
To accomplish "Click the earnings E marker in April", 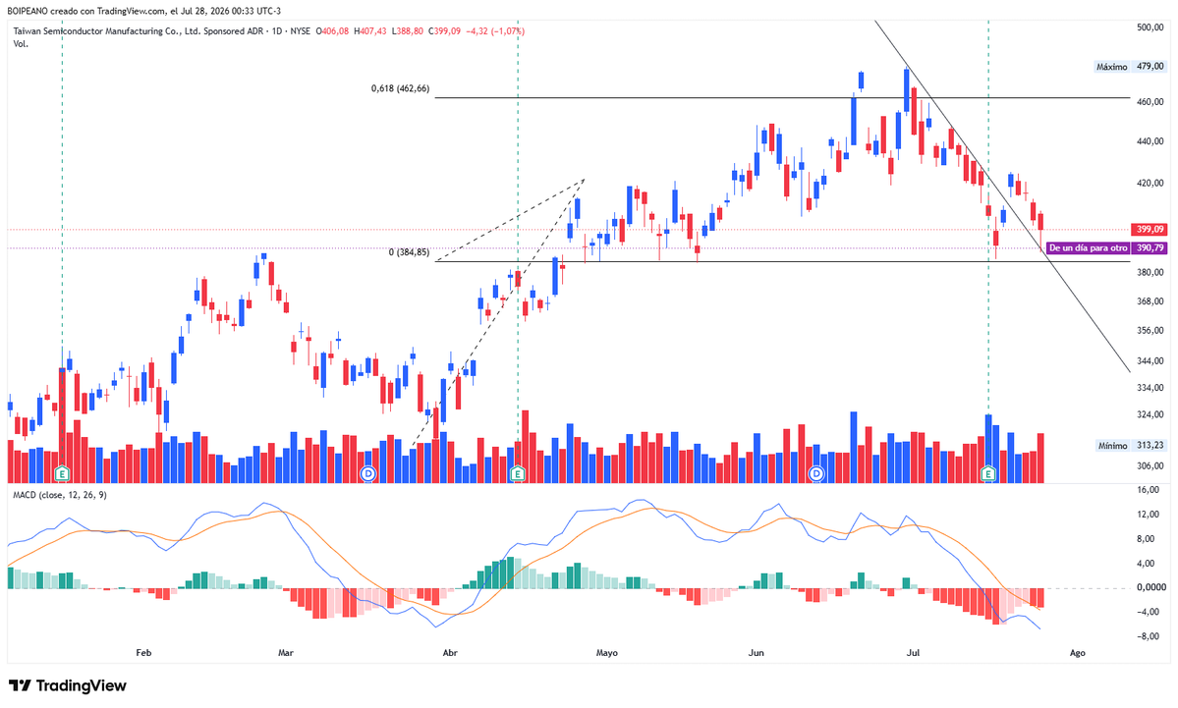I will pyautogui.click(x=518, y=473).
